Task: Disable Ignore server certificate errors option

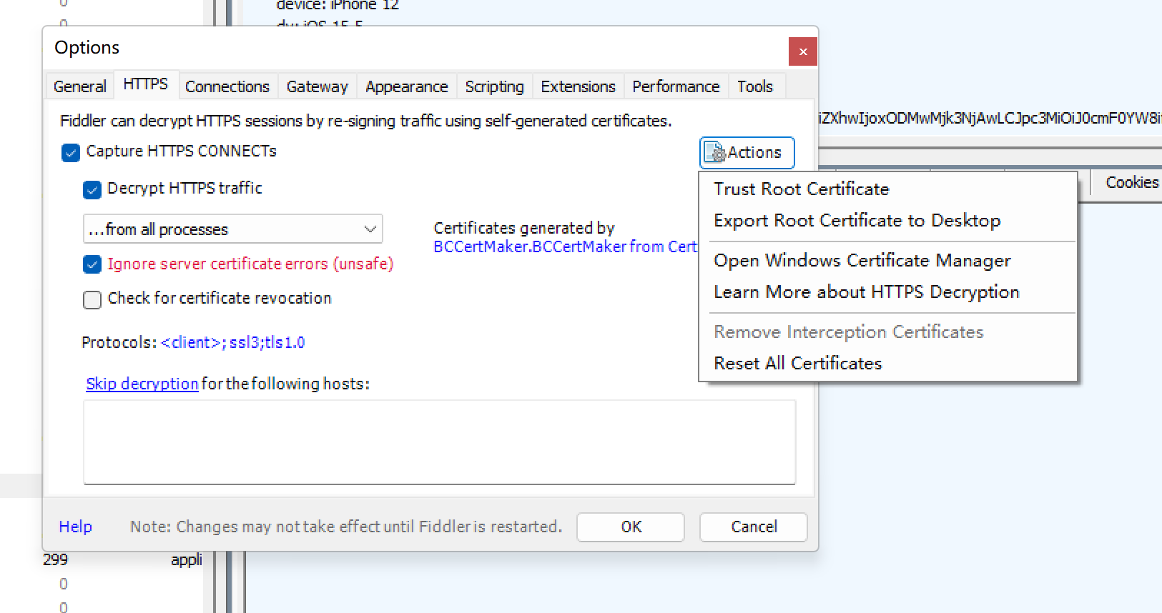Action: coord(92,264)
